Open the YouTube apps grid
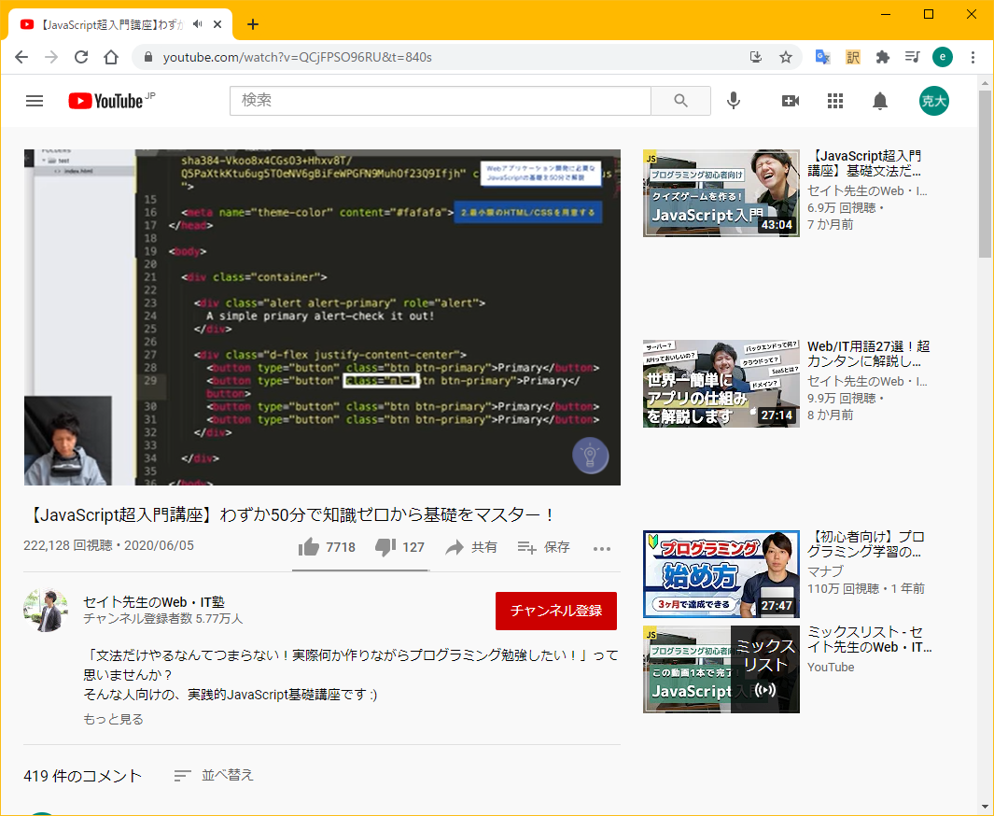Screen dimensions: 994x816 click(835, 101)
